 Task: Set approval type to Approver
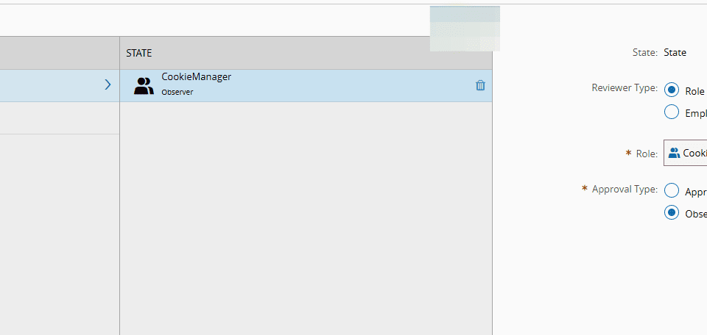(x=672, y=191)
